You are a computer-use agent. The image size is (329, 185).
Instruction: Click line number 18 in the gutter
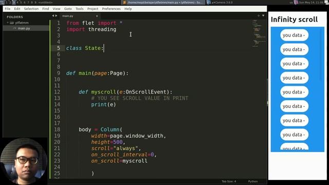coord(57,129)
